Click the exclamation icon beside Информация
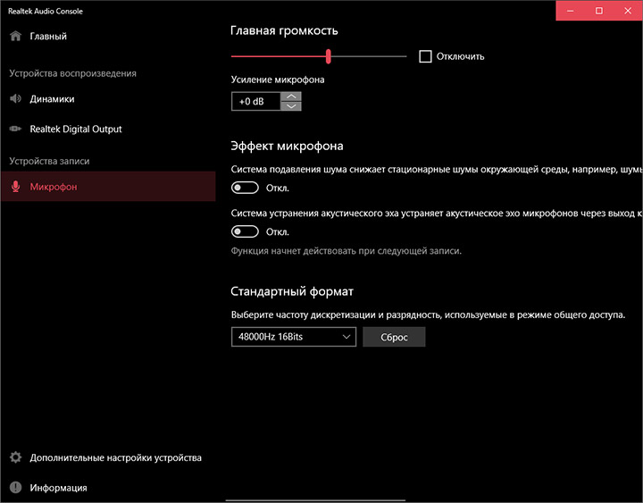The height and width of the screenshot is (503, 643). pyautogui.click(x=15, y=488)
